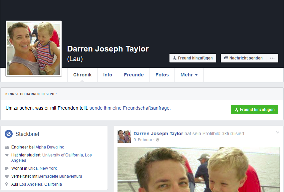Open the updated profile photo in post

tap(198, 169)
